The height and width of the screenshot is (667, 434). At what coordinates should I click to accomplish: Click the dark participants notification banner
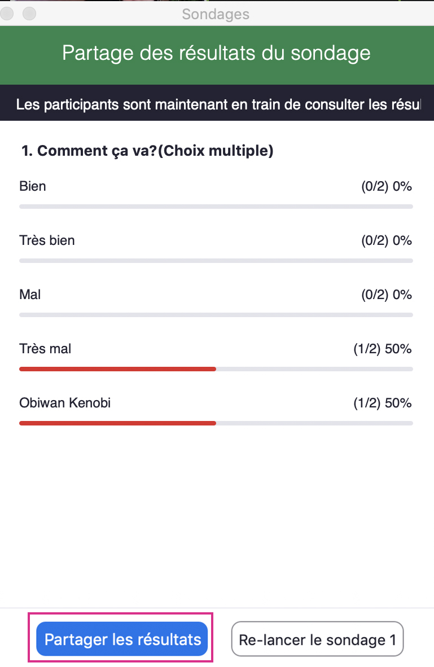pyautogui.click(x=217, y=104)
